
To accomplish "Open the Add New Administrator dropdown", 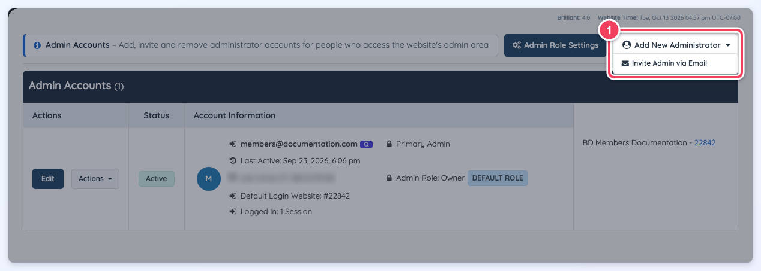I will tap(676, 45).
